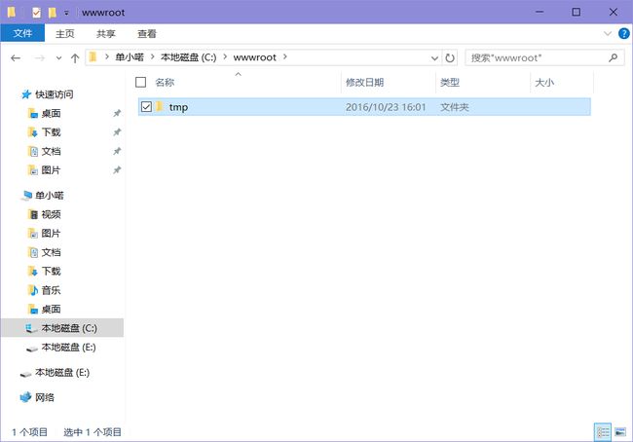Go back to previous folder
This screenshot has width=633, height=442.
16,58
